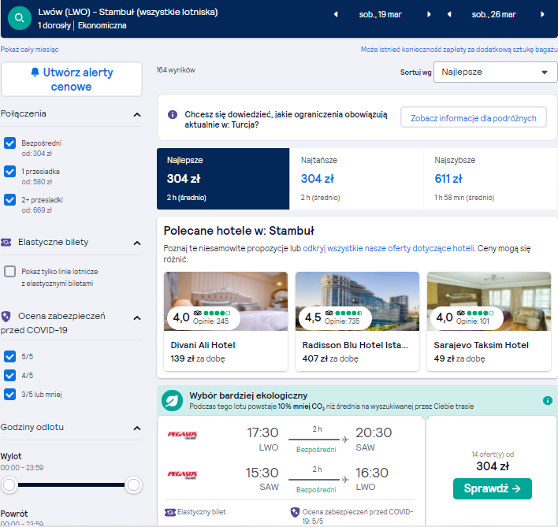Open Radisson Blu Hotel photo

click(x=357, y=301)
